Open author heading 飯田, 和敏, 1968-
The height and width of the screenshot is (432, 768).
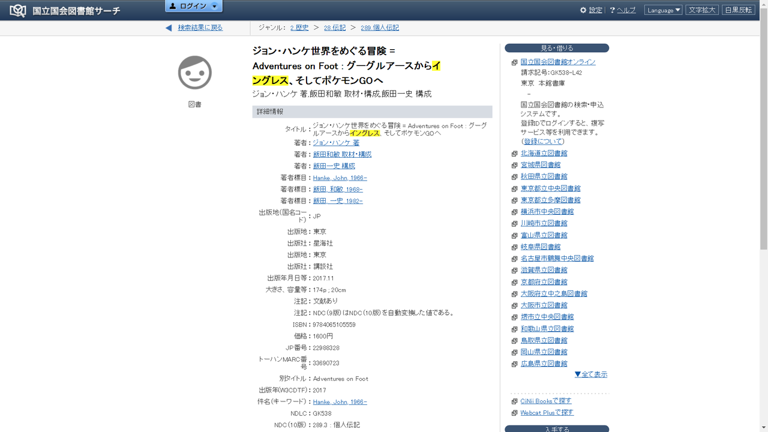coord(338,189)
